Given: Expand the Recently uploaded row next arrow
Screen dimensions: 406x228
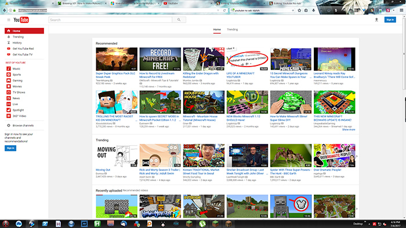Looking at the screenshot, I should click(357, 209).
